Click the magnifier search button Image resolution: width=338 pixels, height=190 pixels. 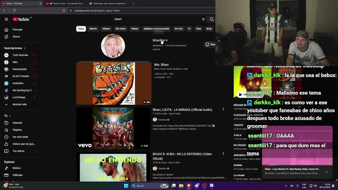pyautogui.click(x=212, y=19)
